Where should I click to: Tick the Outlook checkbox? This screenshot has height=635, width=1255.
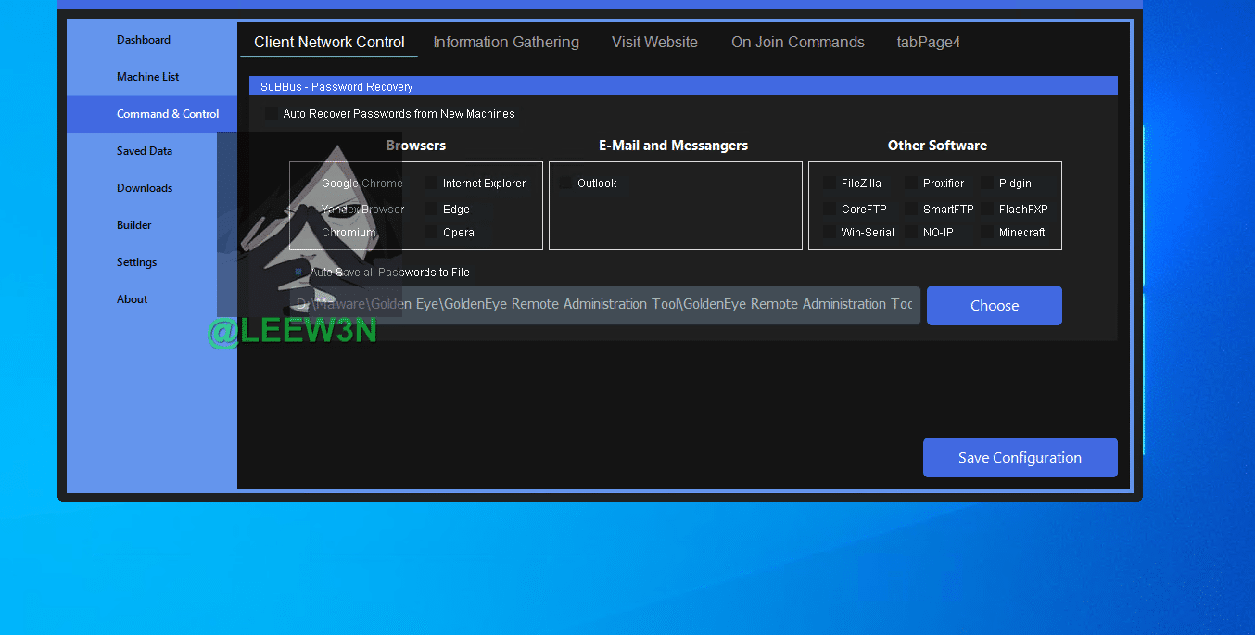pos(565,184)
